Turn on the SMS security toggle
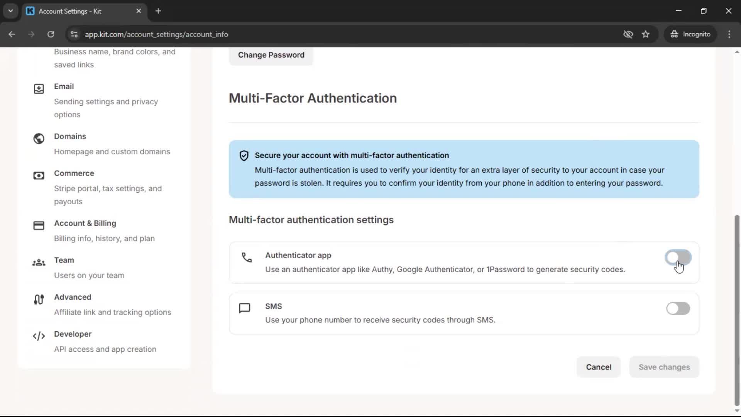The height and width of the screenshot is (417, 741). tap(678, 309)
